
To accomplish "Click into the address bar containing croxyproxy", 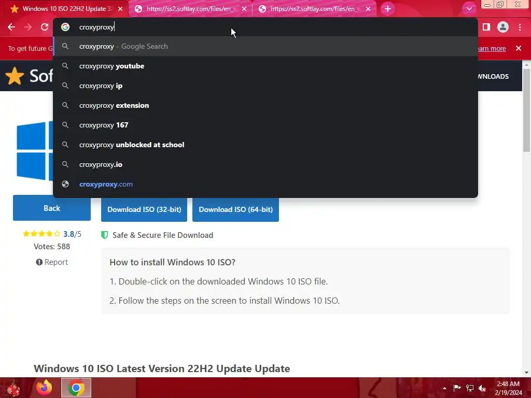I will (265, 27).
